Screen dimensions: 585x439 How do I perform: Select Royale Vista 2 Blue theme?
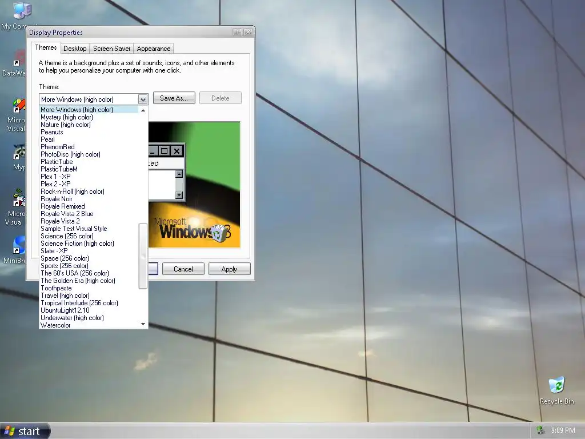click(89, 214)
